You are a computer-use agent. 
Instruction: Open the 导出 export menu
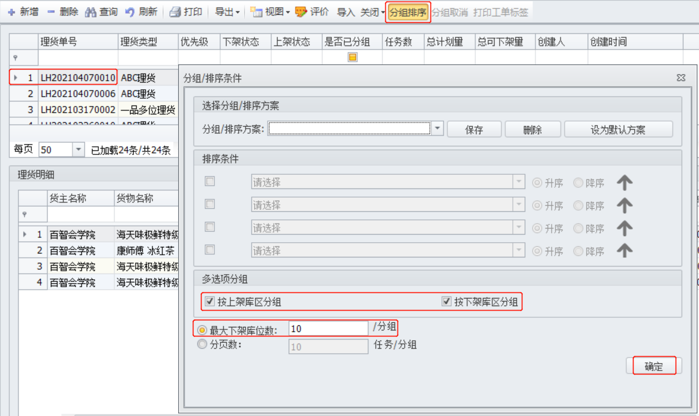[x=226, y=12]
